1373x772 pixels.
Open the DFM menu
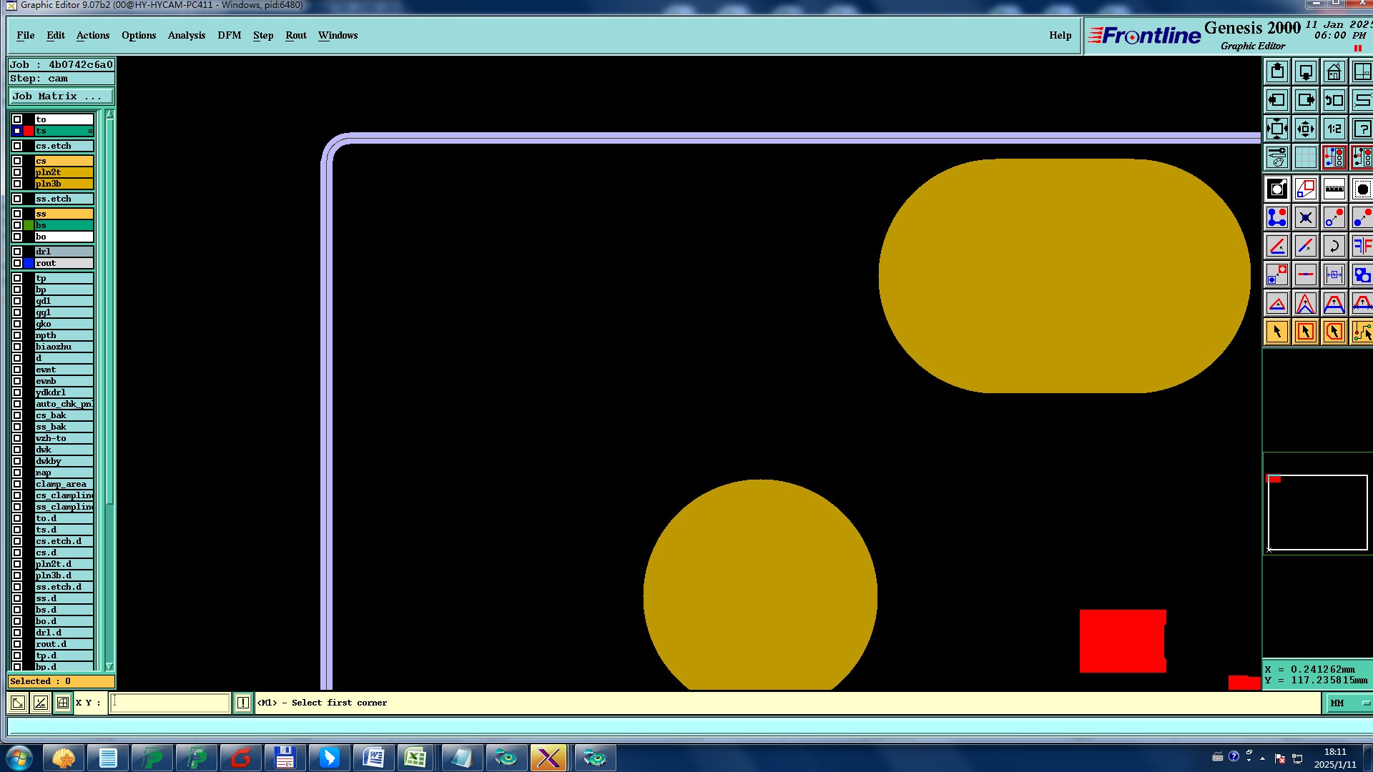point(229,35)
